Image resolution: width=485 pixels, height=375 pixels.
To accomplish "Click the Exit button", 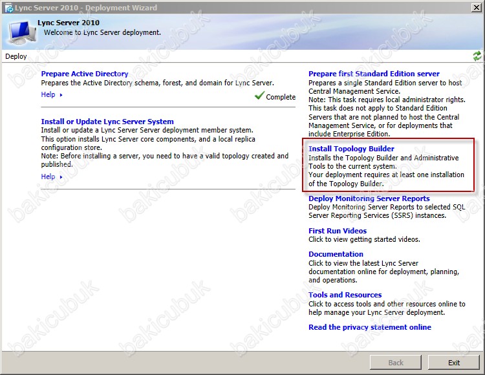I will (x=454, y=362).
